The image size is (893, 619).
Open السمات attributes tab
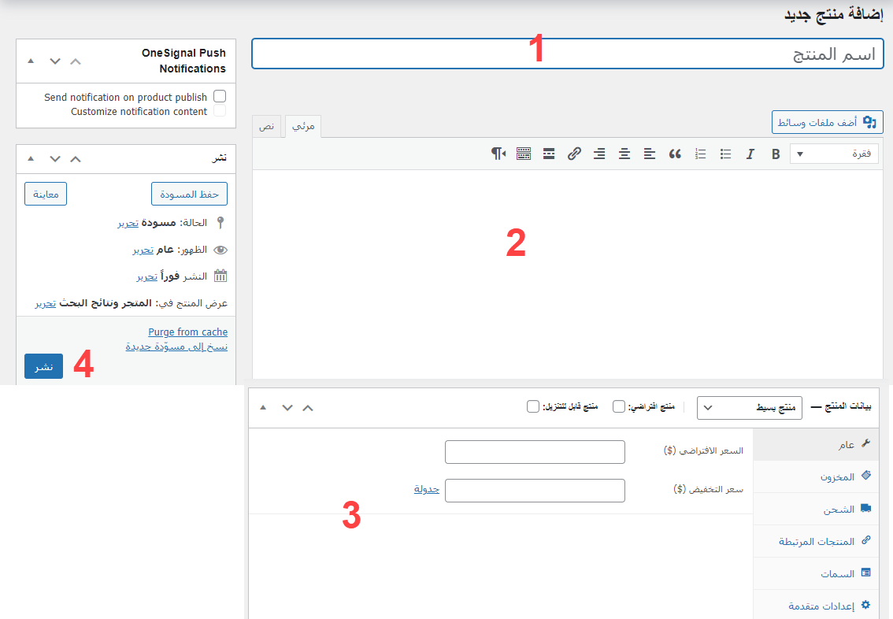(x=816, y=573)
